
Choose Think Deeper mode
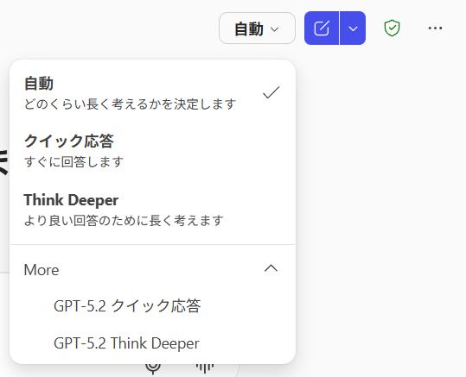click(x=152, y=210)
